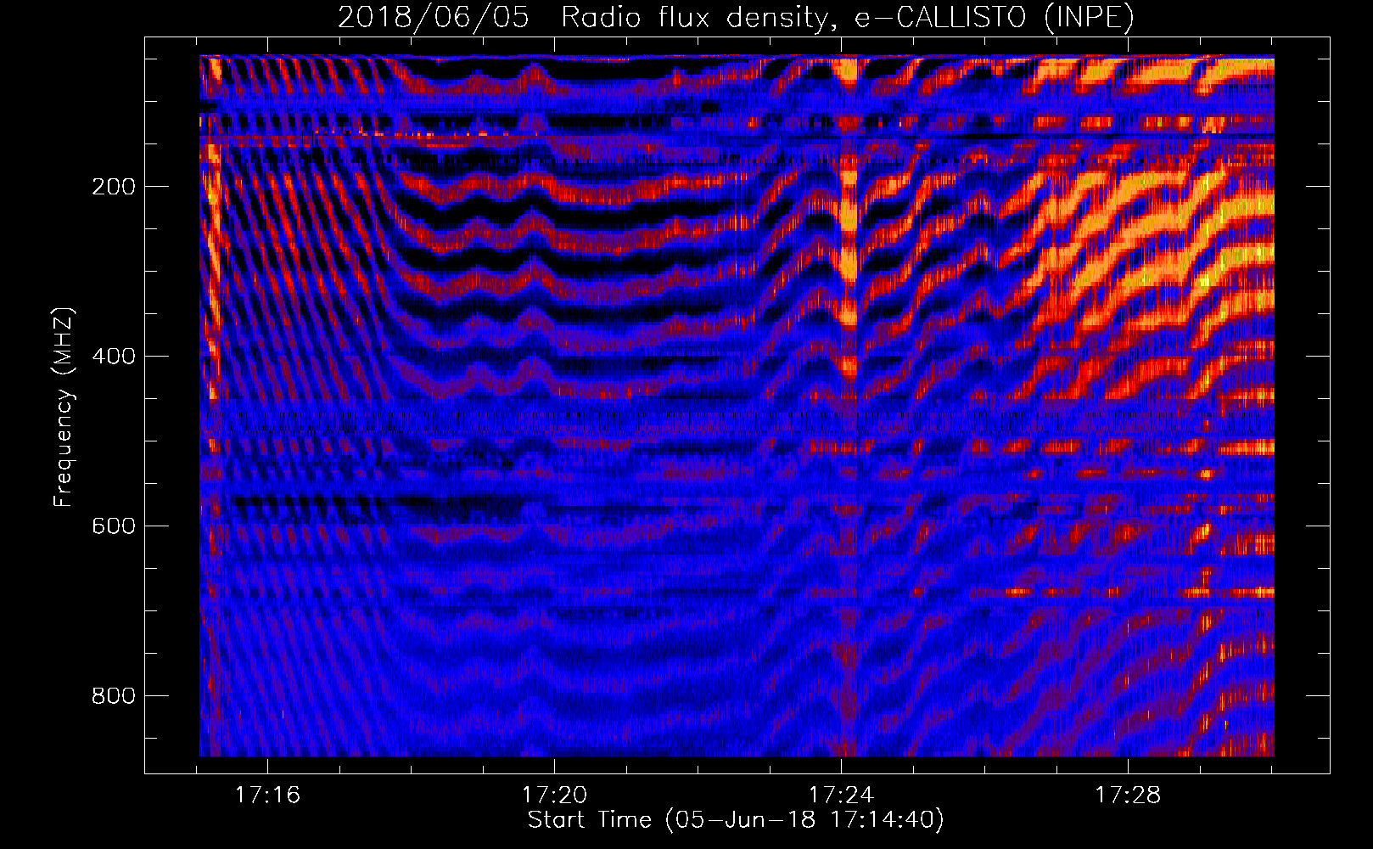Click the 17:16 time tick label
This screenshot has width=1373, height=849.
(268, 796)
